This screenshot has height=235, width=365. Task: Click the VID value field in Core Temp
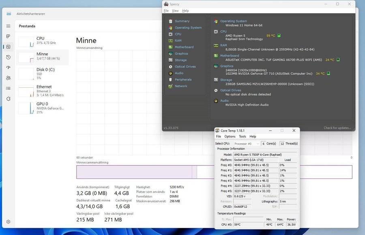click(242, 196)
